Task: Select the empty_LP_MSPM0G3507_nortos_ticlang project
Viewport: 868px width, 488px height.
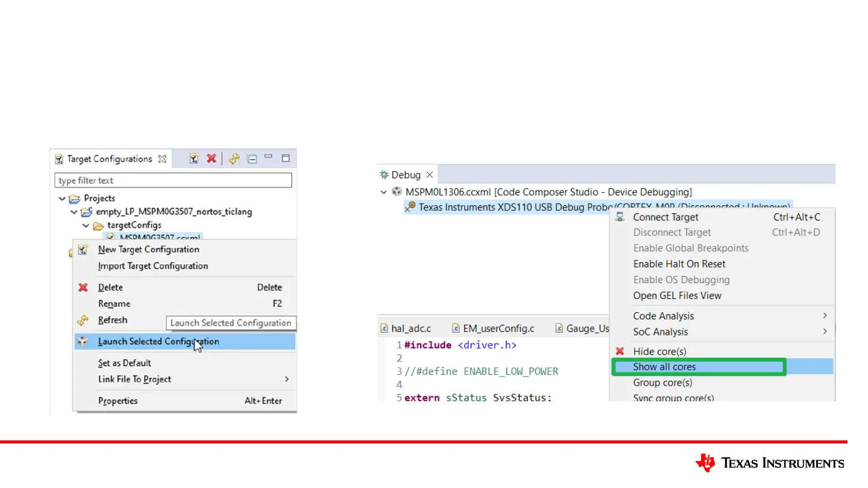Action: tap(174, 211)
